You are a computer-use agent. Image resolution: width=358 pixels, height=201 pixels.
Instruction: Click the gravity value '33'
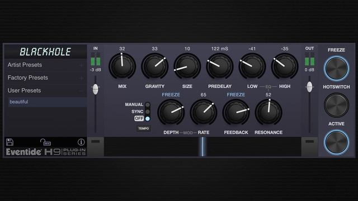(x=154, y=49)
